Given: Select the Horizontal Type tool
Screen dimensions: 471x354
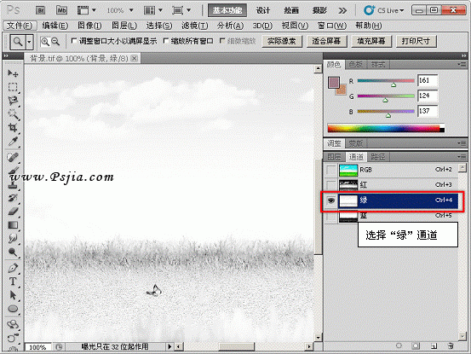Looking at the screenshot, I should (13, 281).
